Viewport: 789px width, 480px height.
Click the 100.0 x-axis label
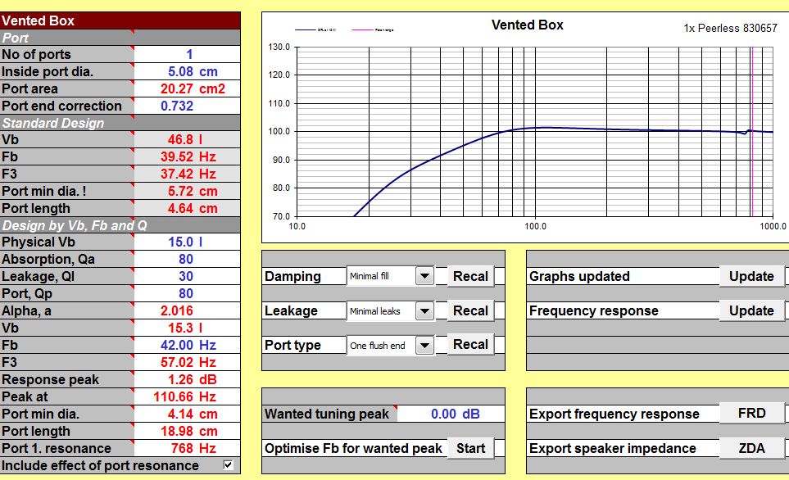click(535, 226)
